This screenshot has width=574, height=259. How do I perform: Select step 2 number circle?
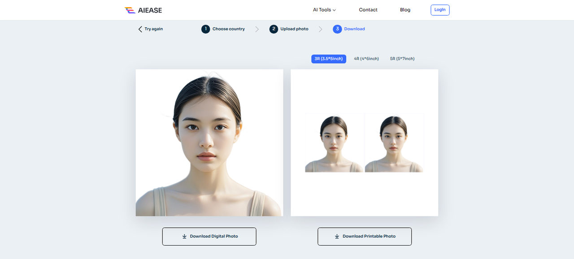pyautogui.click(x=274, y=29)
